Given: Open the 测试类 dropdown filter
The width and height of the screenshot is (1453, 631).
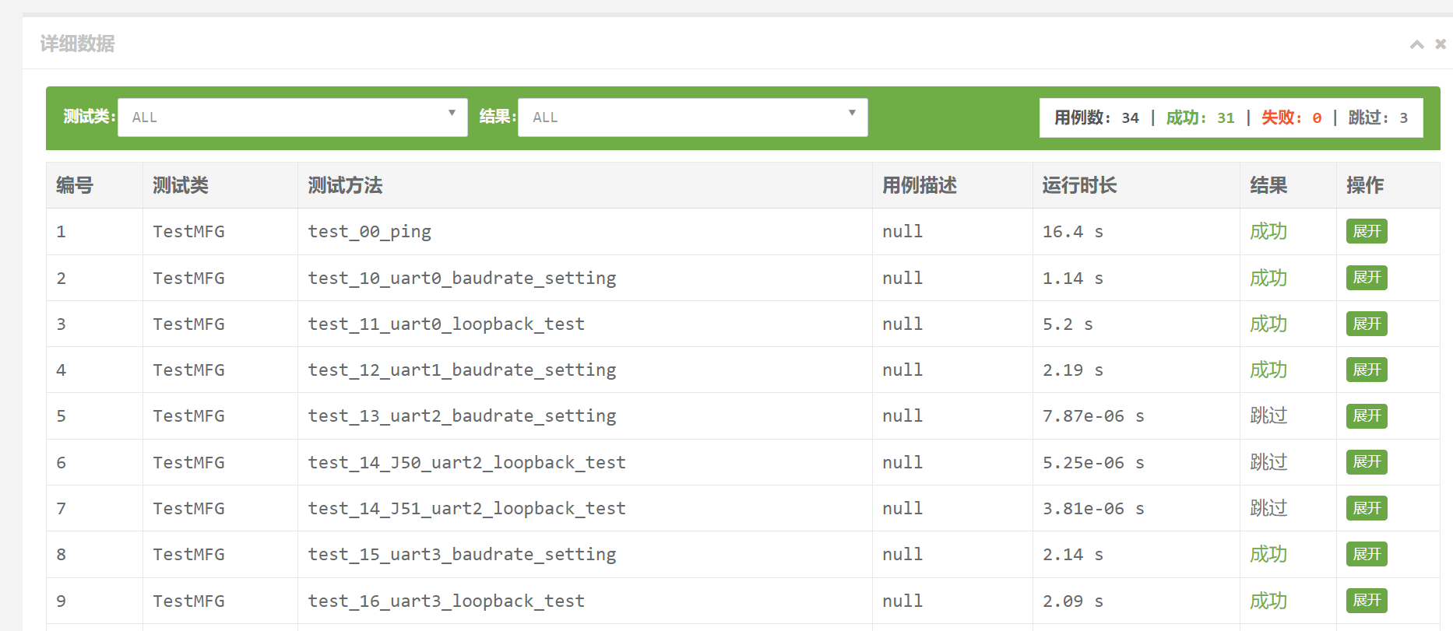Looking at the screenshot, I should pyautogui.click(x=293, y=117).
